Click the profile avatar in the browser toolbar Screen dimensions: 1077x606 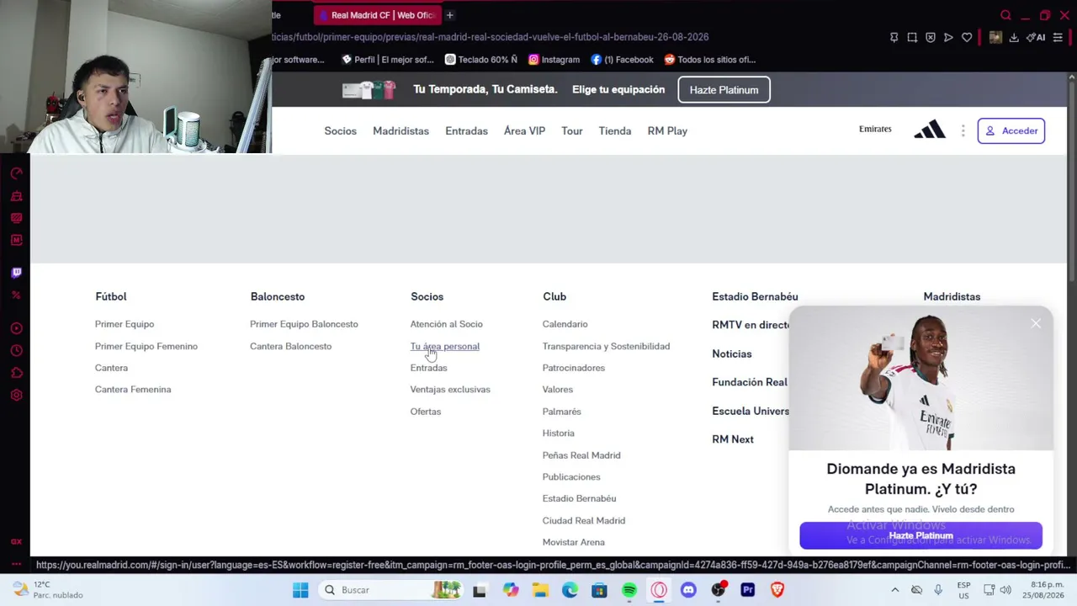(995, 37)
